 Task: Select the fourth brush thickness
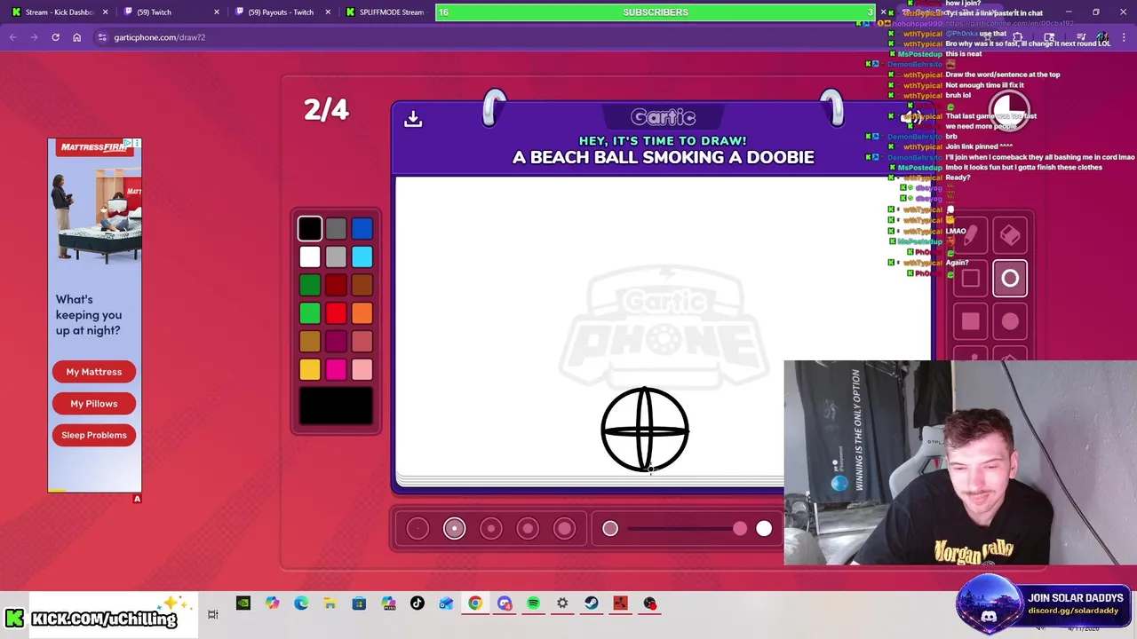528,529
